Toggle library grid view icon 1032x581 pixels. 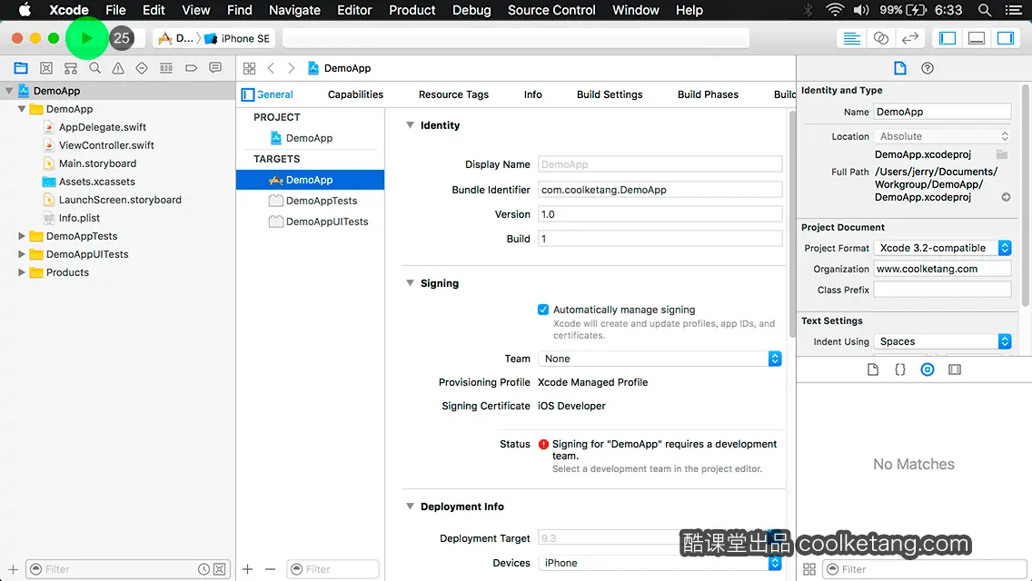[x=809, y=569]
